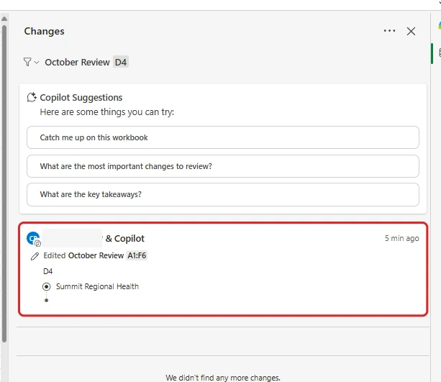Click 'October Review' in the Edited line
Image resolution: width=441 pixels, height=382 pixels.
pyautogui.click(x=96, y=255)
